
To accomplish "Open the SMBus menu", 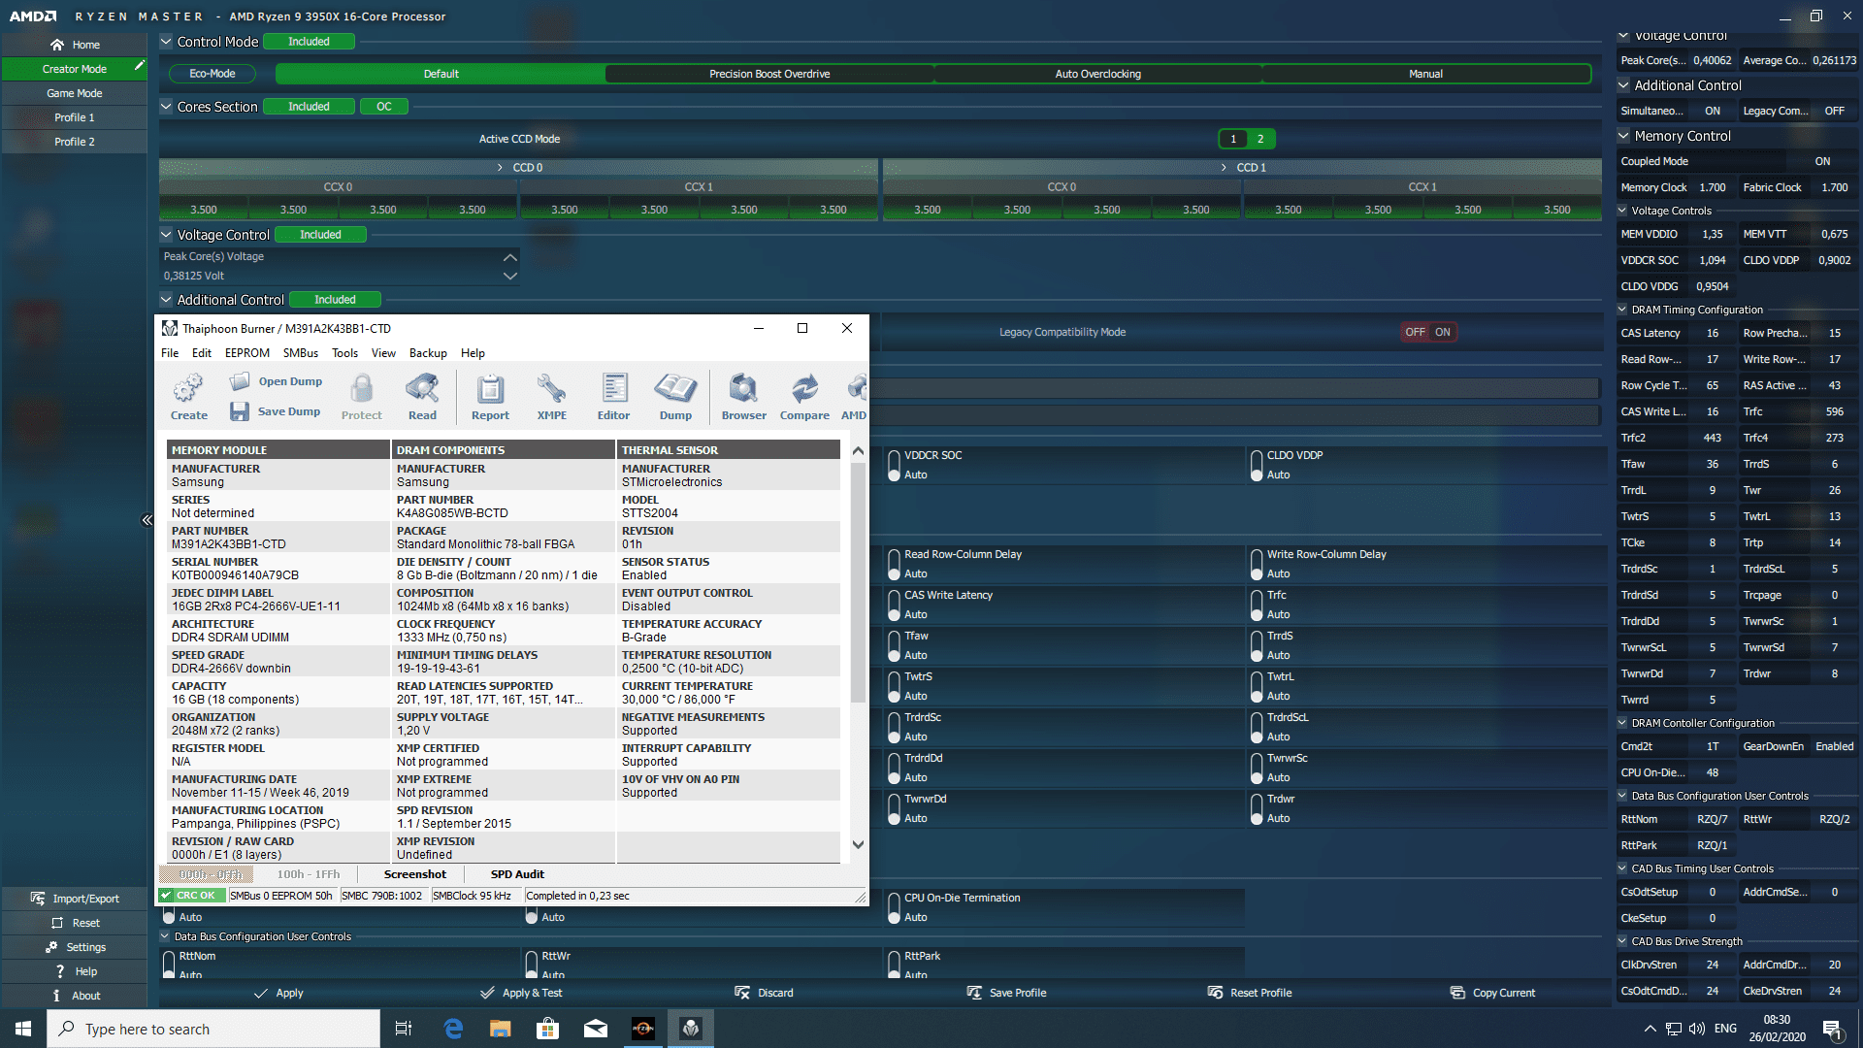I will click(x=301, y=353).
